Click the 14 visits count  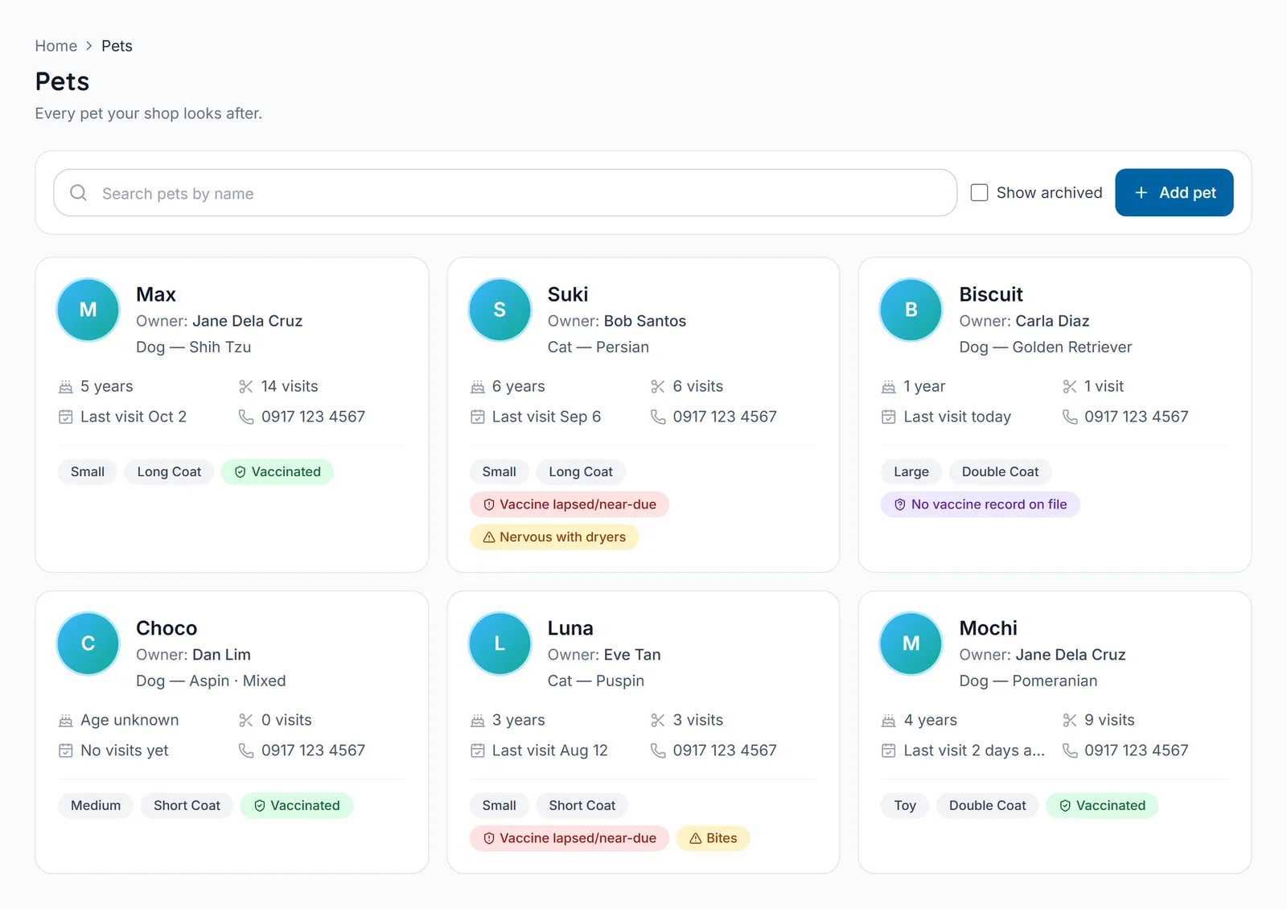coord(290,387)
